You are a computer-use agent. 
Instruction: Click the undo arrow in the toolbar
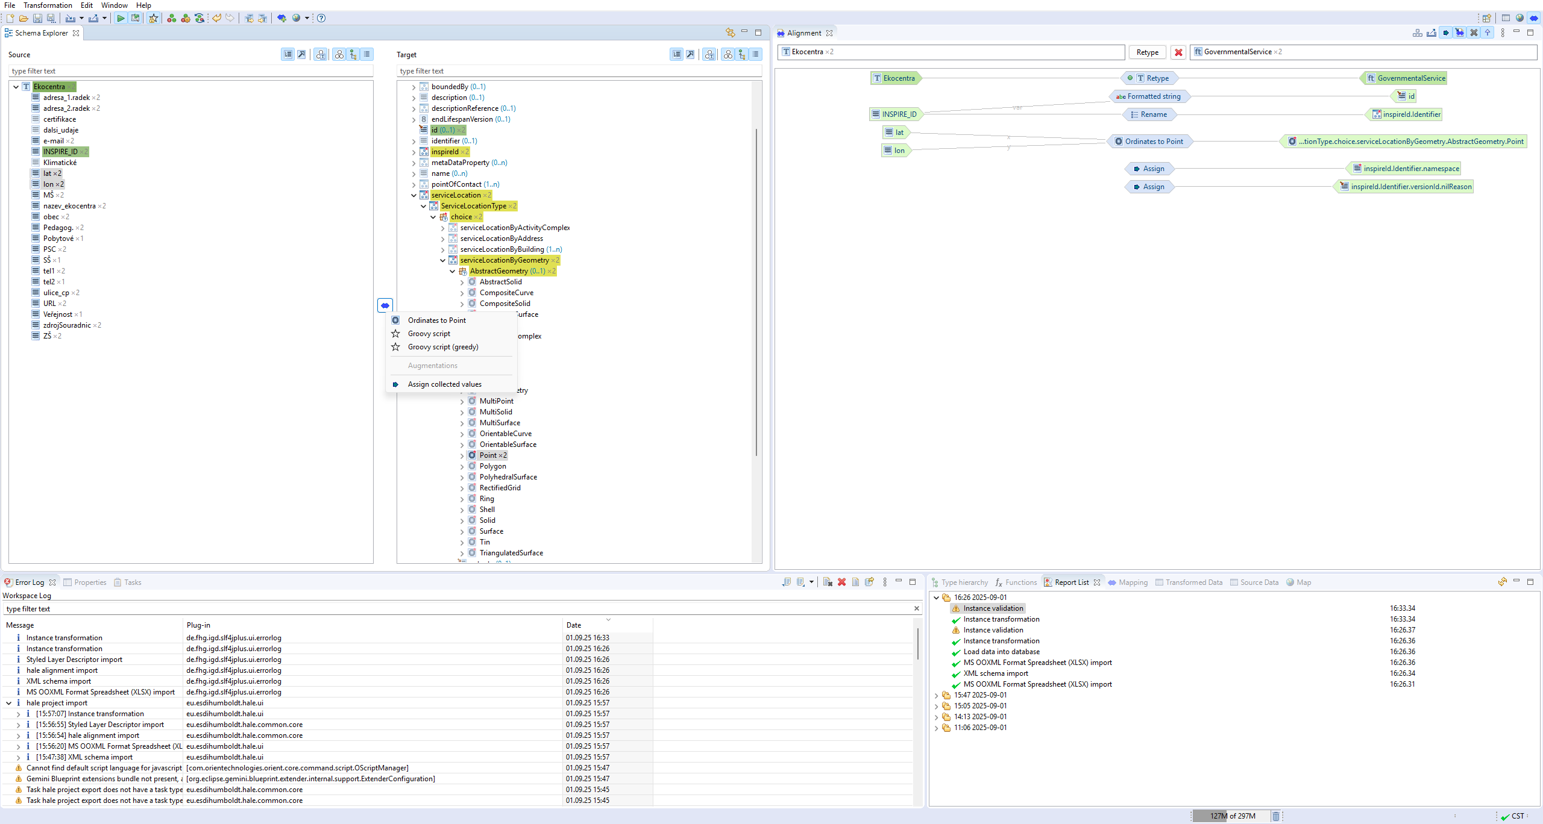[216, 18]
